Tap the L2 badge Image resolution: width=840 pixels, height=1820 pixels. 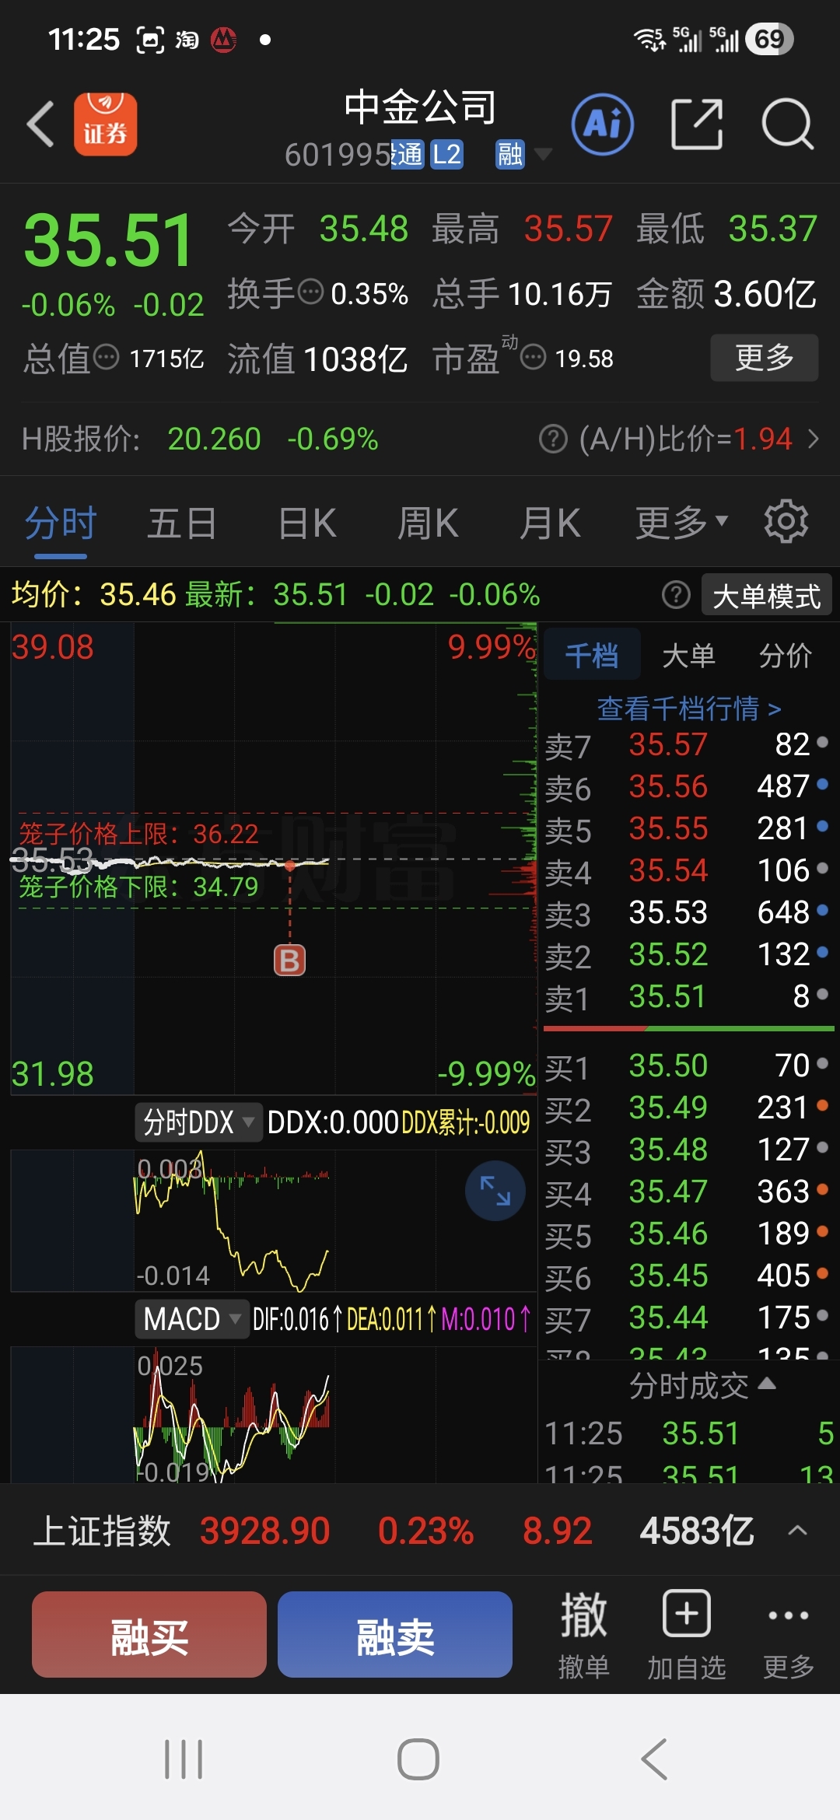point(446,155)
